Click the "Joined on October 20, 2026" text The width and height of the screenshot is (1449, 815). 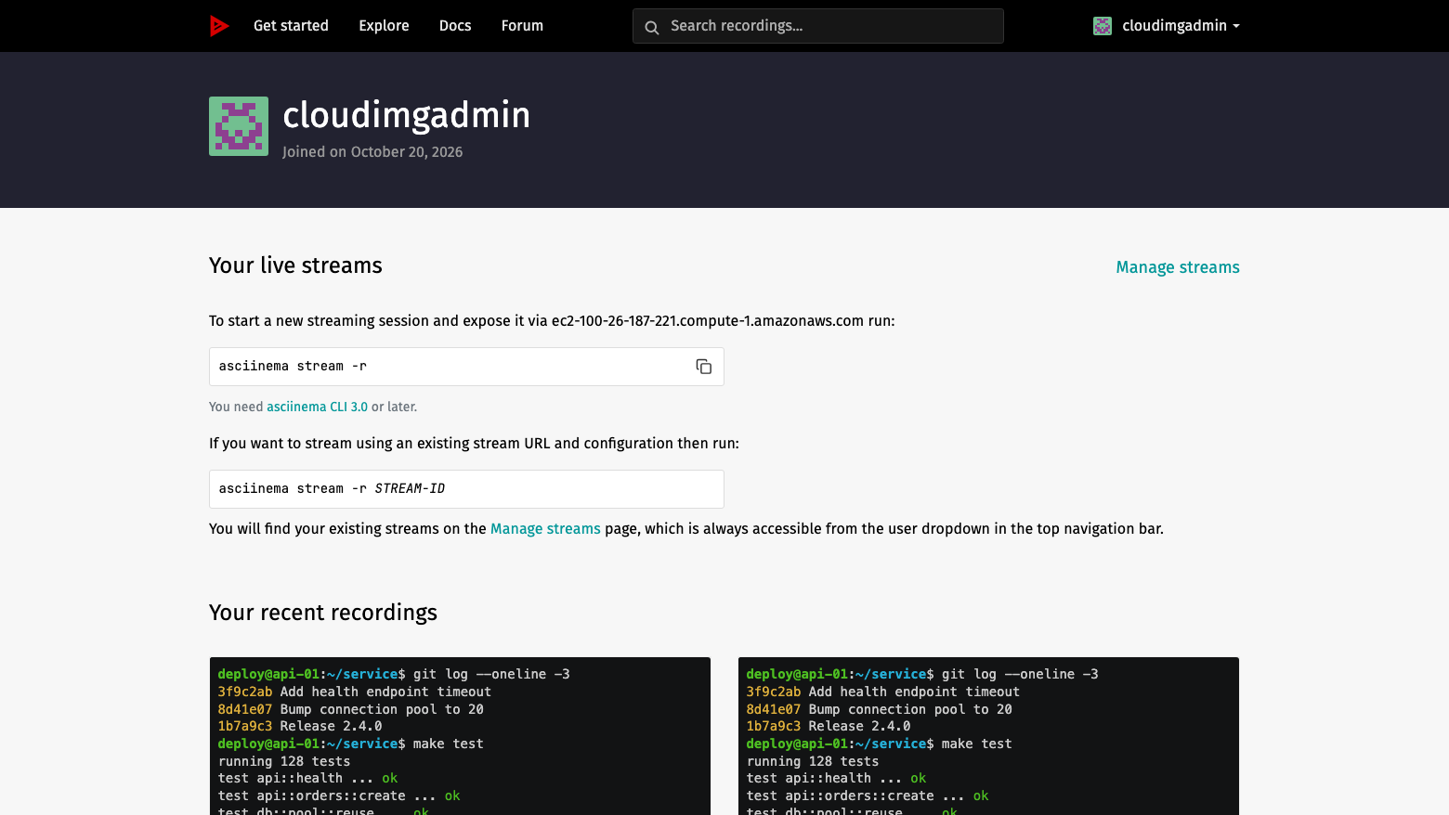[x=372, y=152]
